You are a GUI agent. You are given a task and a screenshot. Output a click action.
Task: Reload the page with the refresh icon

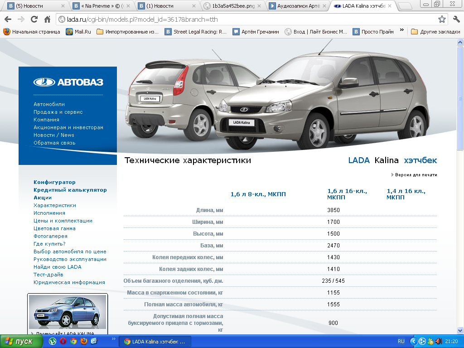pyautogui.click(x=34, y=19)
